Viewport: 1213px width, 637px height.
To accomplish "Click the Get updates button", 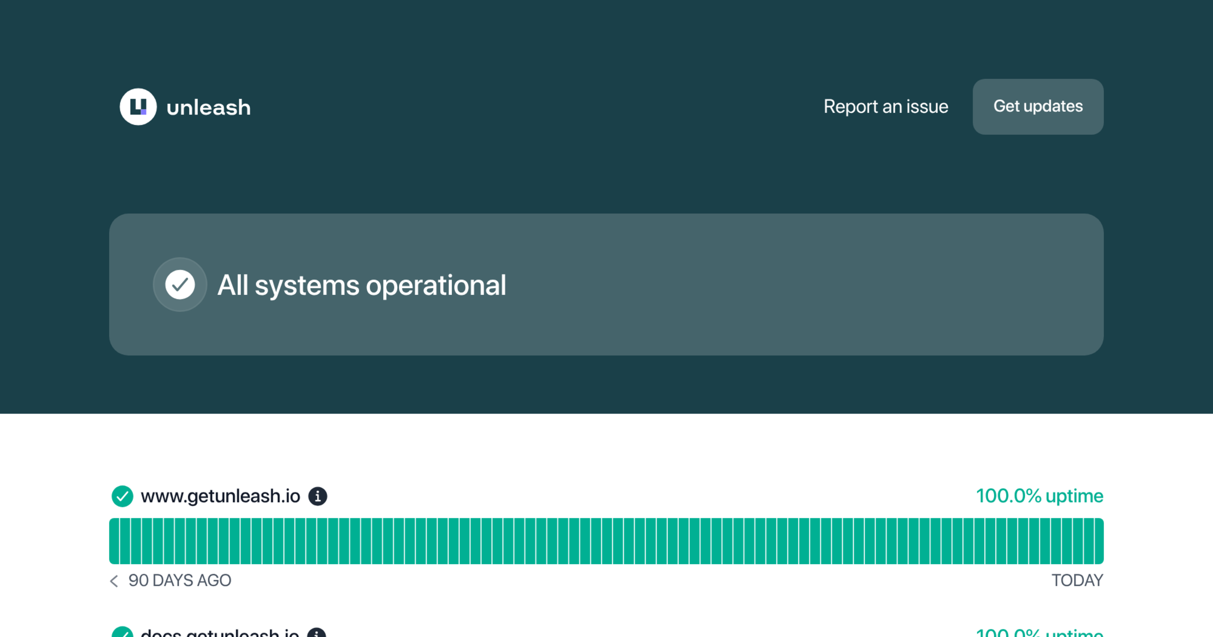I will 1038,107.
